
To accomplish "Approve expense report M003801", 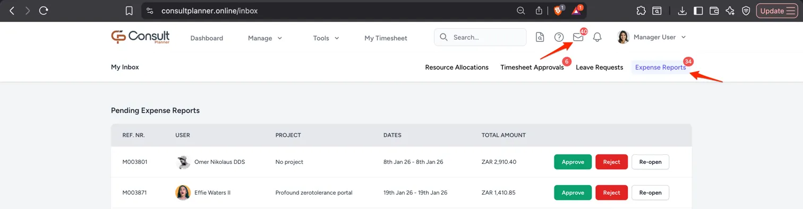I will pyautogui.click(x=573, y=162).
